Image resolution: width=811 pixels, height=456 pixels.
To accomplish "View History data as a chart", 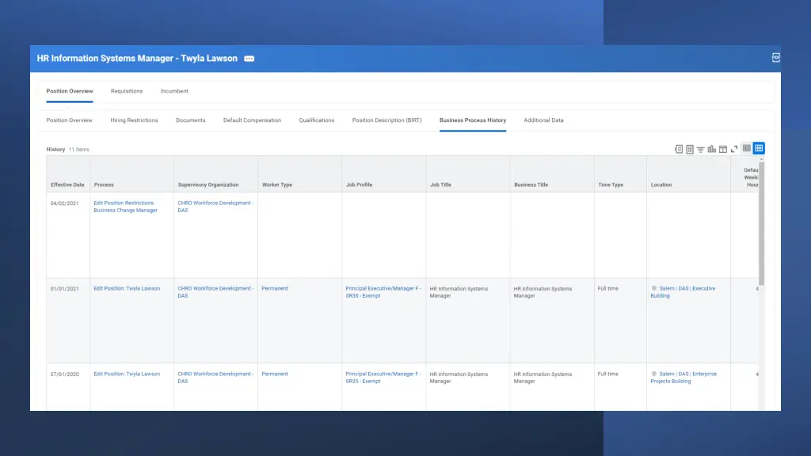I will [712, 149].
